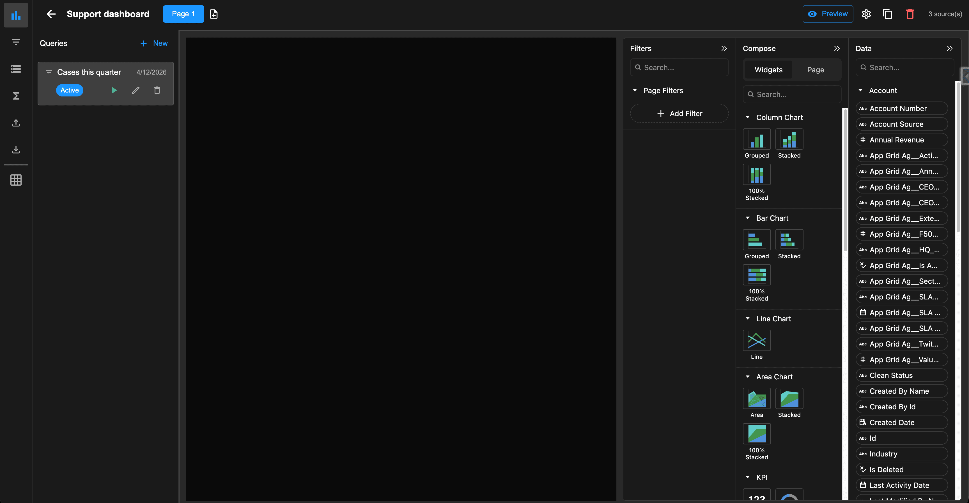
Task: Open the sigma aggregations sidebar icon
Action: tap(16, 96)
